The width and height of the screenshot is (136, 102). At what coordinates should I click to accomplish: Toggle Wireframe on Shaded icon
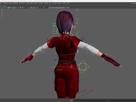[12, 8]
